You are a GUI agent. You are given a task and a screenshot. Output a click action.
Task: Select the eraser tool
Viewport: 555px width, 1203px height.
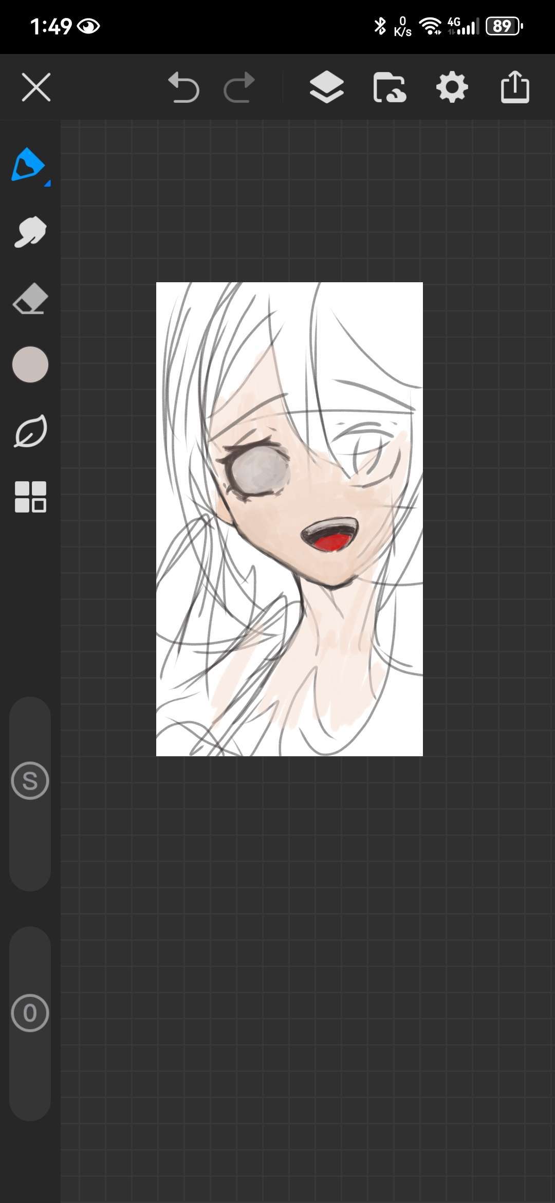[x=30, y=298]
